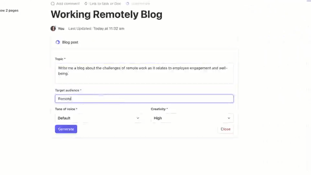Image resolution: width=311 pixels, height=175 pixels.
Task: Click the Blog post label text
Action: click(x=70, y=42)
